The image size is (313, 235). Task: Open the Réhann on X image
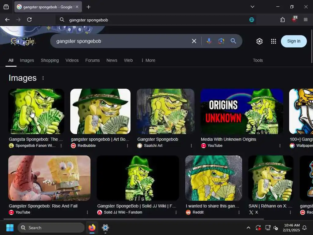(271, 178)
